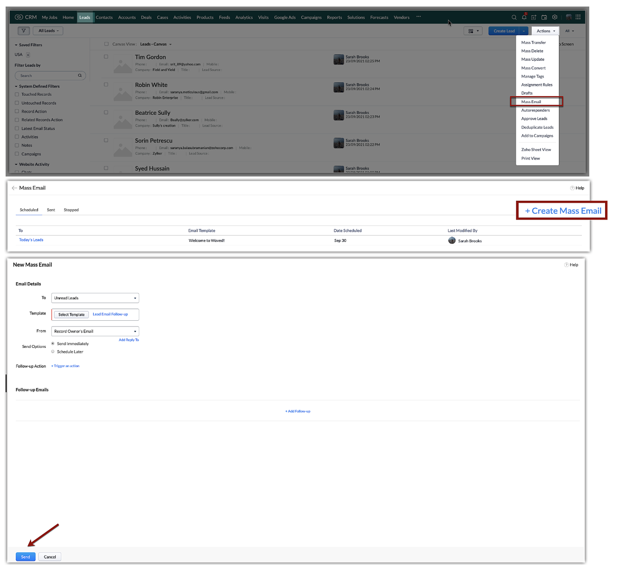Expand the All Leads dropdown
This screenshot has width=622, height=565.
pos(49,31)
